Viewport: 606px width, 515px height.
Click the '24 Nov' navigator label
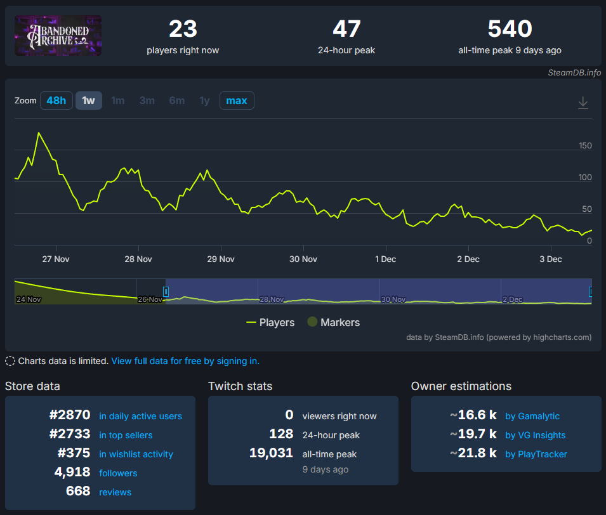29,299
